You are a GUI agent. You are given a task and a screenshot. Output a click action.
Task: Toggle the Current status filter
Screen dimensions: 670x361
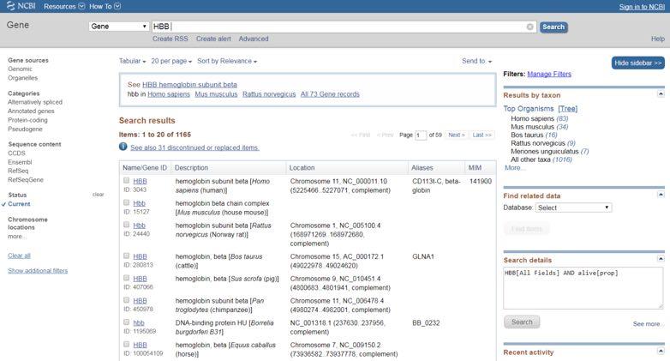[x=19, y=204]
